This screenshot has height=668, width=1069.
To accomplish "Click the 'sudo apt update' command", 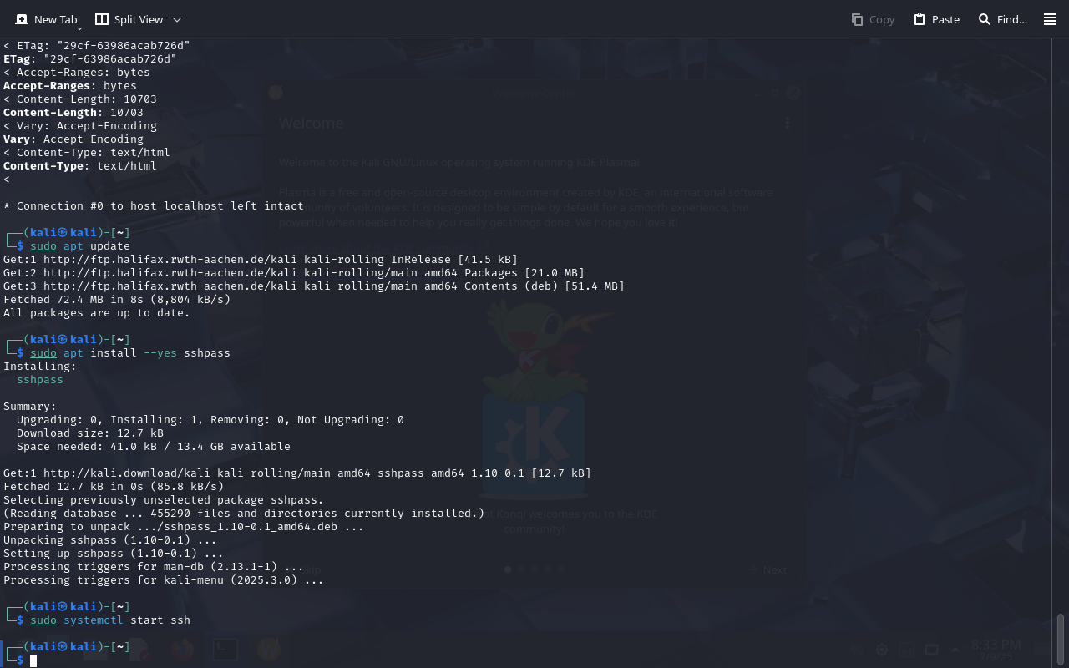I will tap(80, 246).
